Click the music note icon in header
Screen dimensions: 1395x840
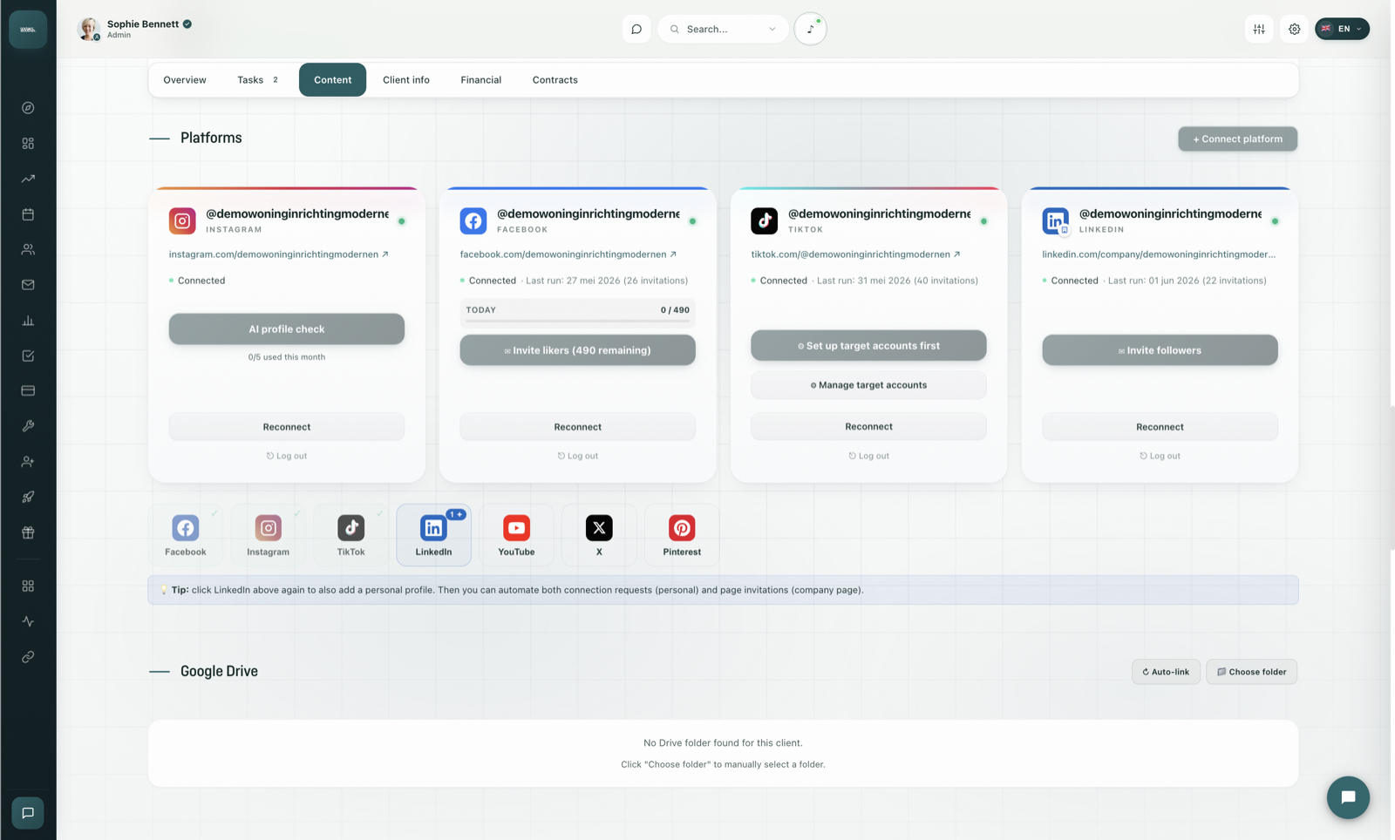810,29
